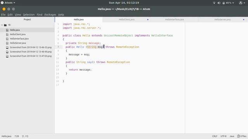
Task: Click 'private String message;' line
Action: pos(83,43)
